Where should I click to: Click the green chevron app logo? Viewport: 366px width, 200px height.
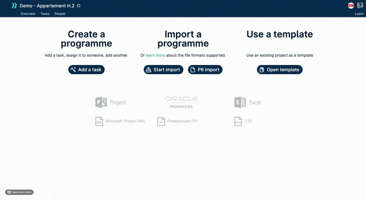click(x=14, y=6)
